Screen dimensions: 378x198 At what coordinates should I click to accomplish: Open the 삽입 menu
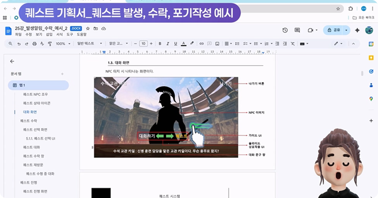point(49,35)
